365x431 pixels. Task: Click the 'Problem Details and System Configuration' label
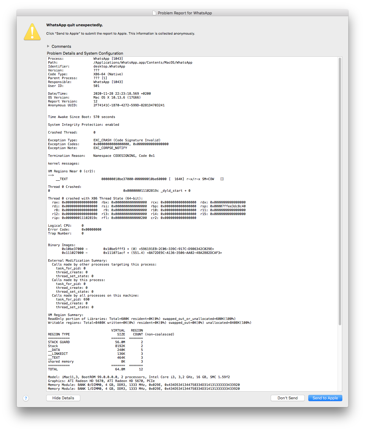(85, 53)
